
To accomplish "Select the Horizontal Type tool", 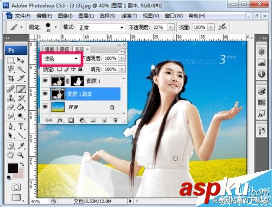I will tap(21, 126).
